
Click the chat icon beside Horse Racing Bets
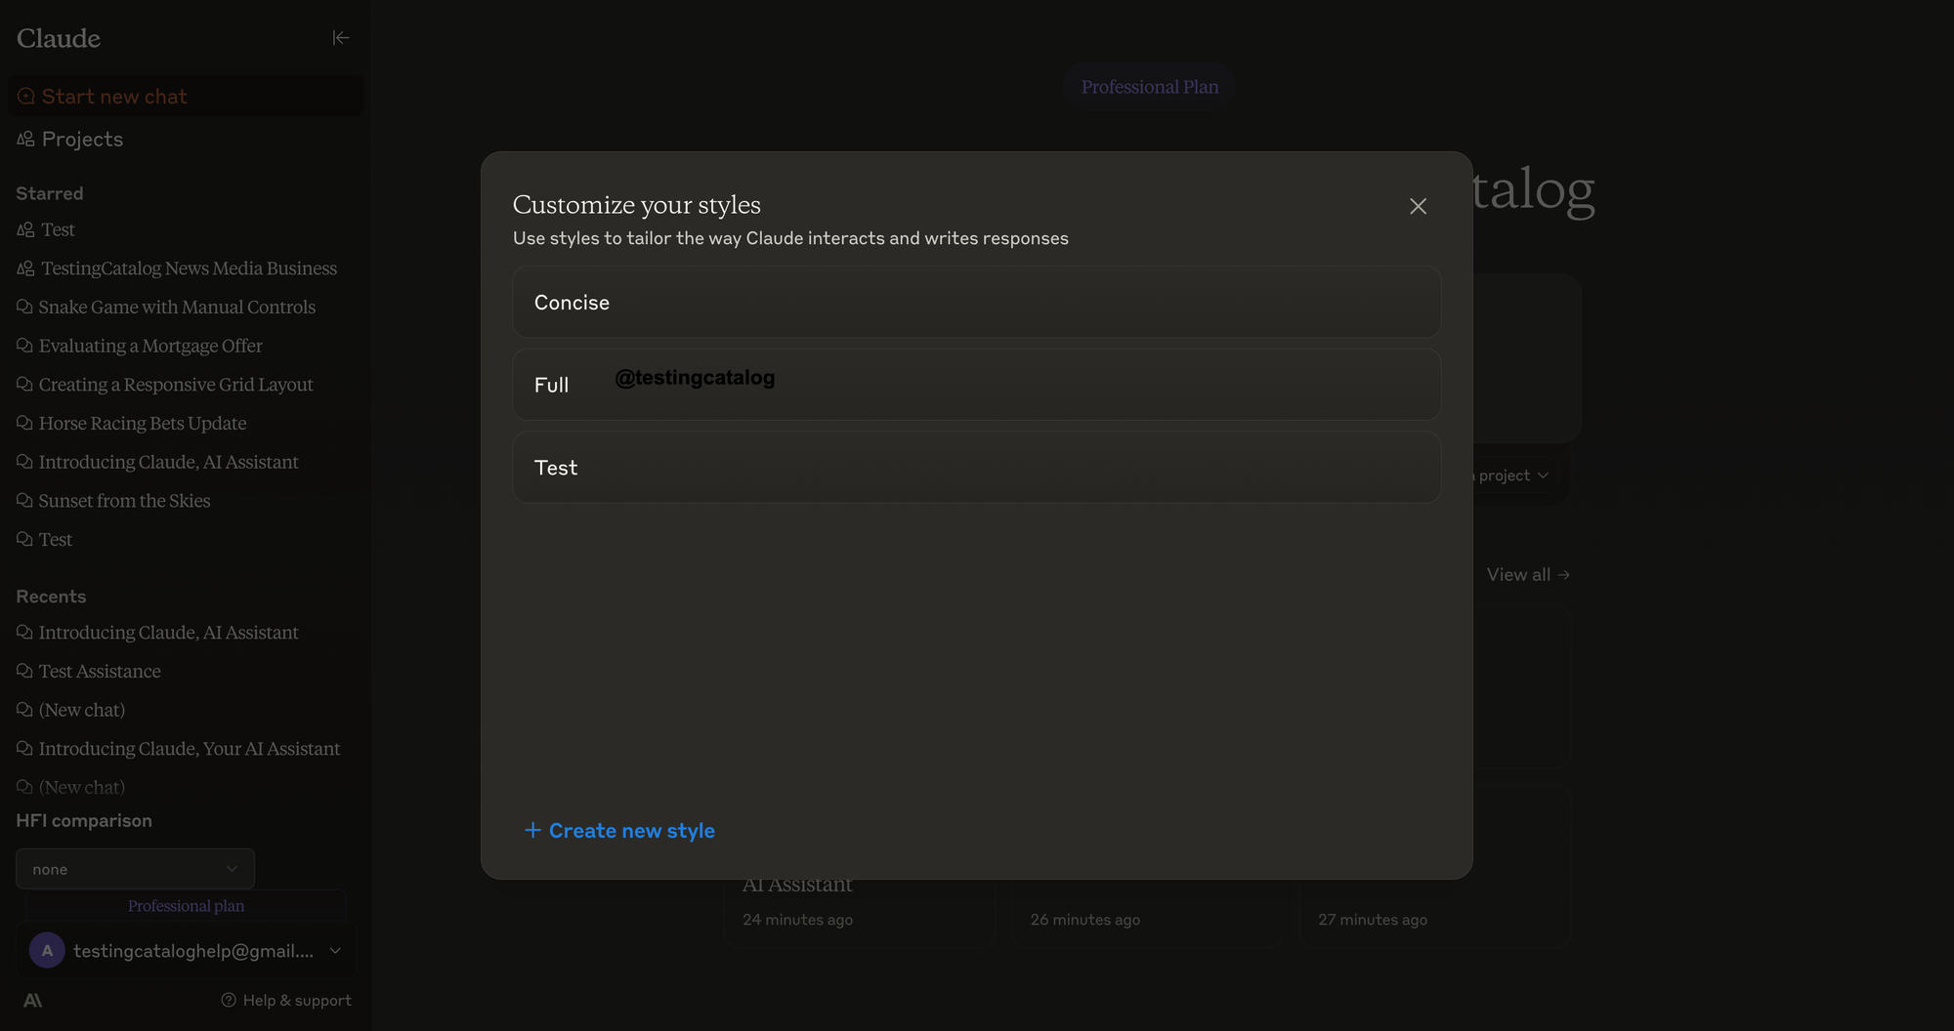(24, 423)
